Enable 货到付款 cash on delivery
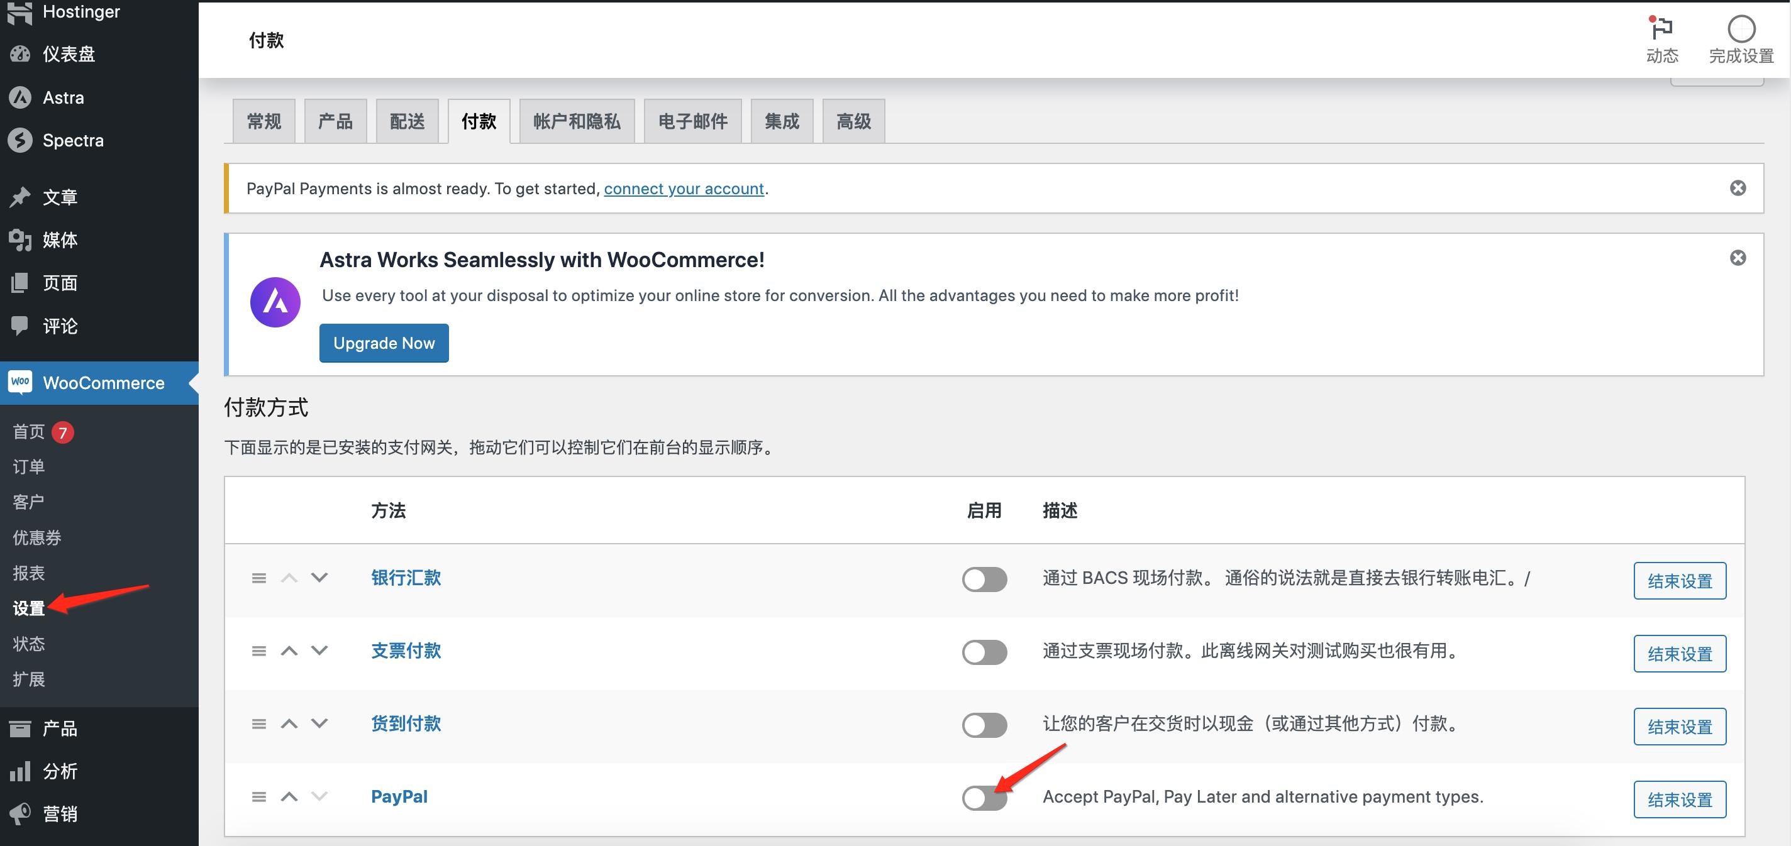Screen dimensions: 1791x846 (985, 725)
